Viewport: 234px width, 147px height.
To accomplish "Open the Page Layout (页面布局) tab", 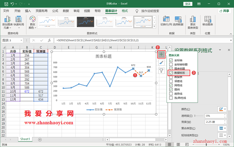I will (42, 11).
